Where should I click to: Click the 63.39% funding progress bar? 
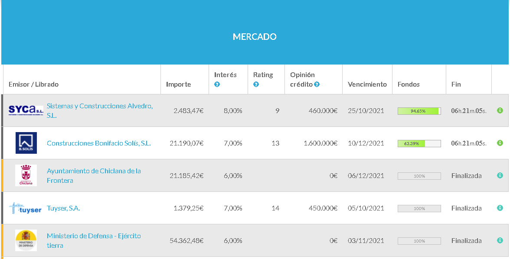(419, 143)
